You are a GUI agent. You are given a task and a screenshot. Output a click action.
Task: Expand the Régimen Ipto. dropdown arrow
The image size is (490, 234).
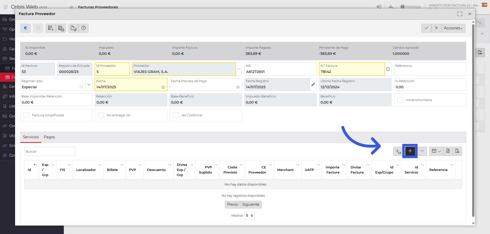(x=89, y=84)
